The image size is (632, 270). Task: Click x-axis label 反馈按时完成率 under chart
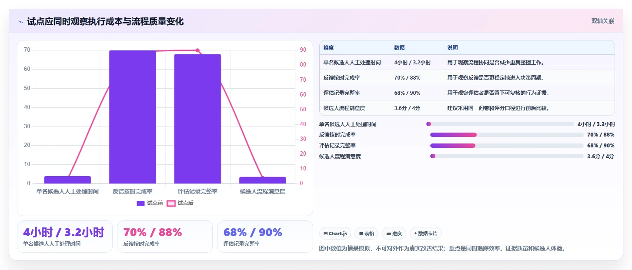[x=132, y=191]
